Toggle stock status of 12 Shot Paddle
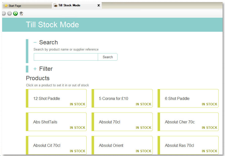The width and height of the screenshot is (225, 156). pyautogui.click(x=57, y=98)
